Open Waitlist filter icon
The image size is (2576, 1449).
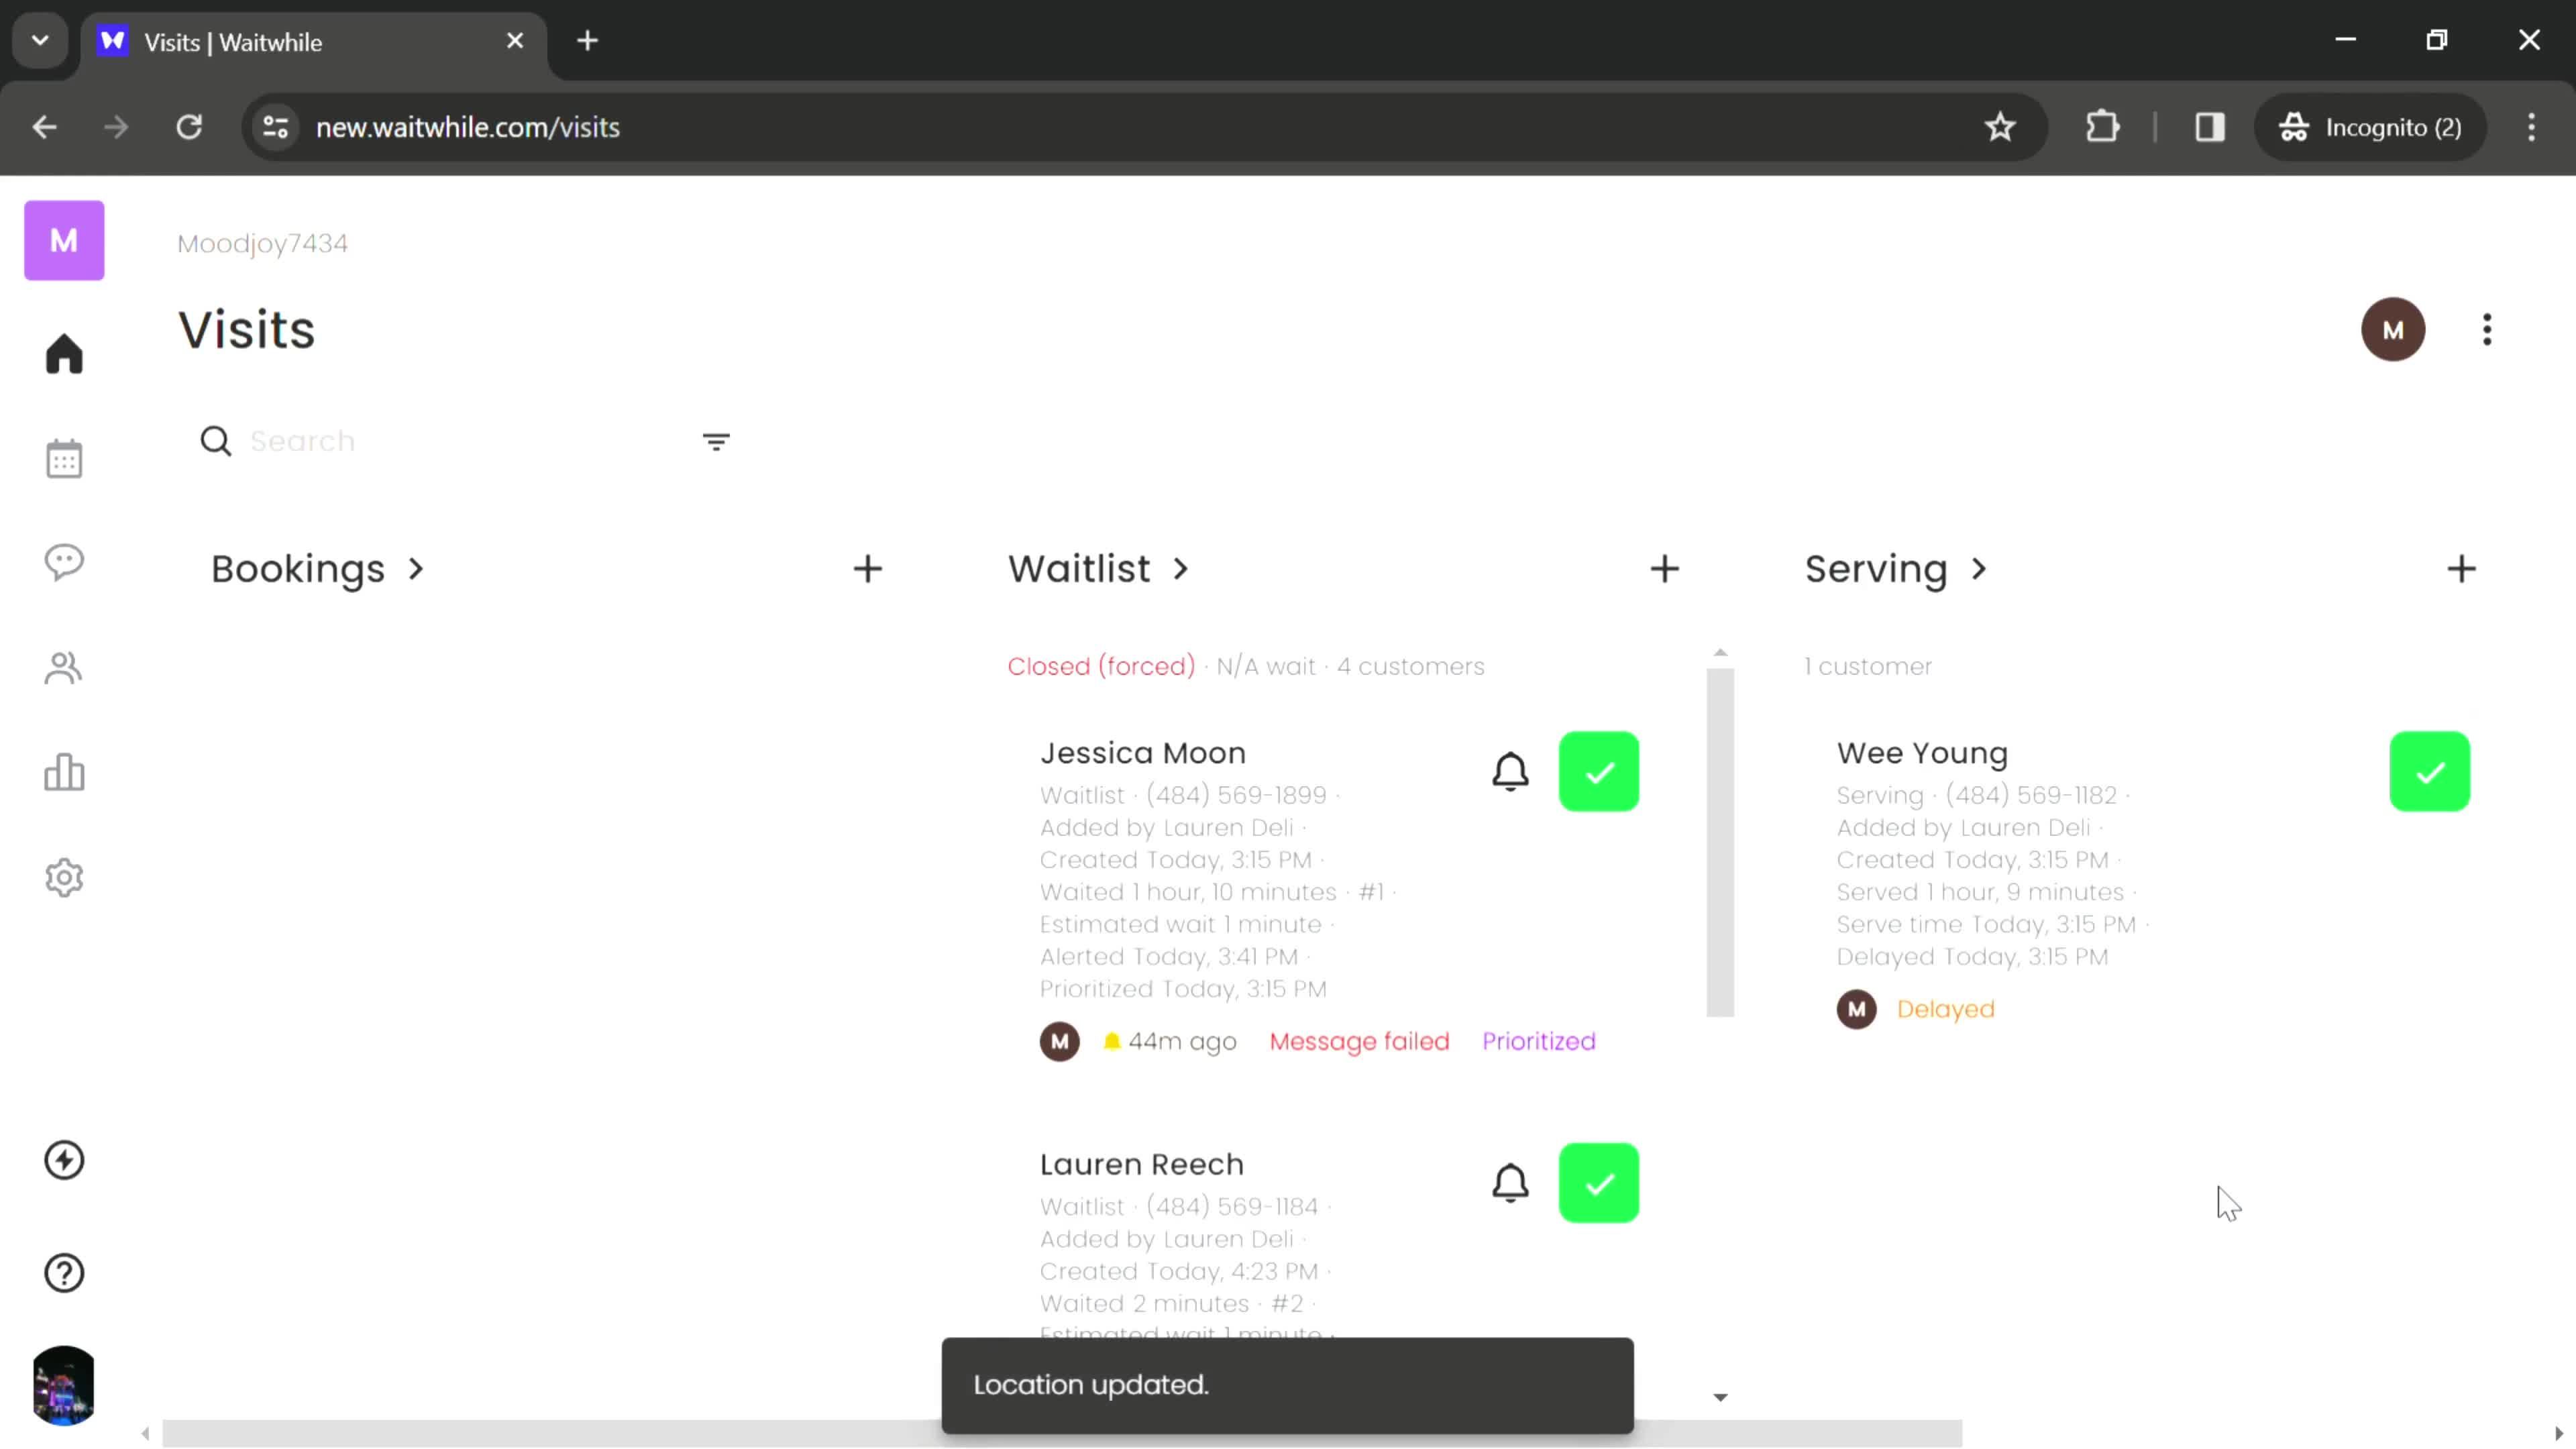pos(716,441)
